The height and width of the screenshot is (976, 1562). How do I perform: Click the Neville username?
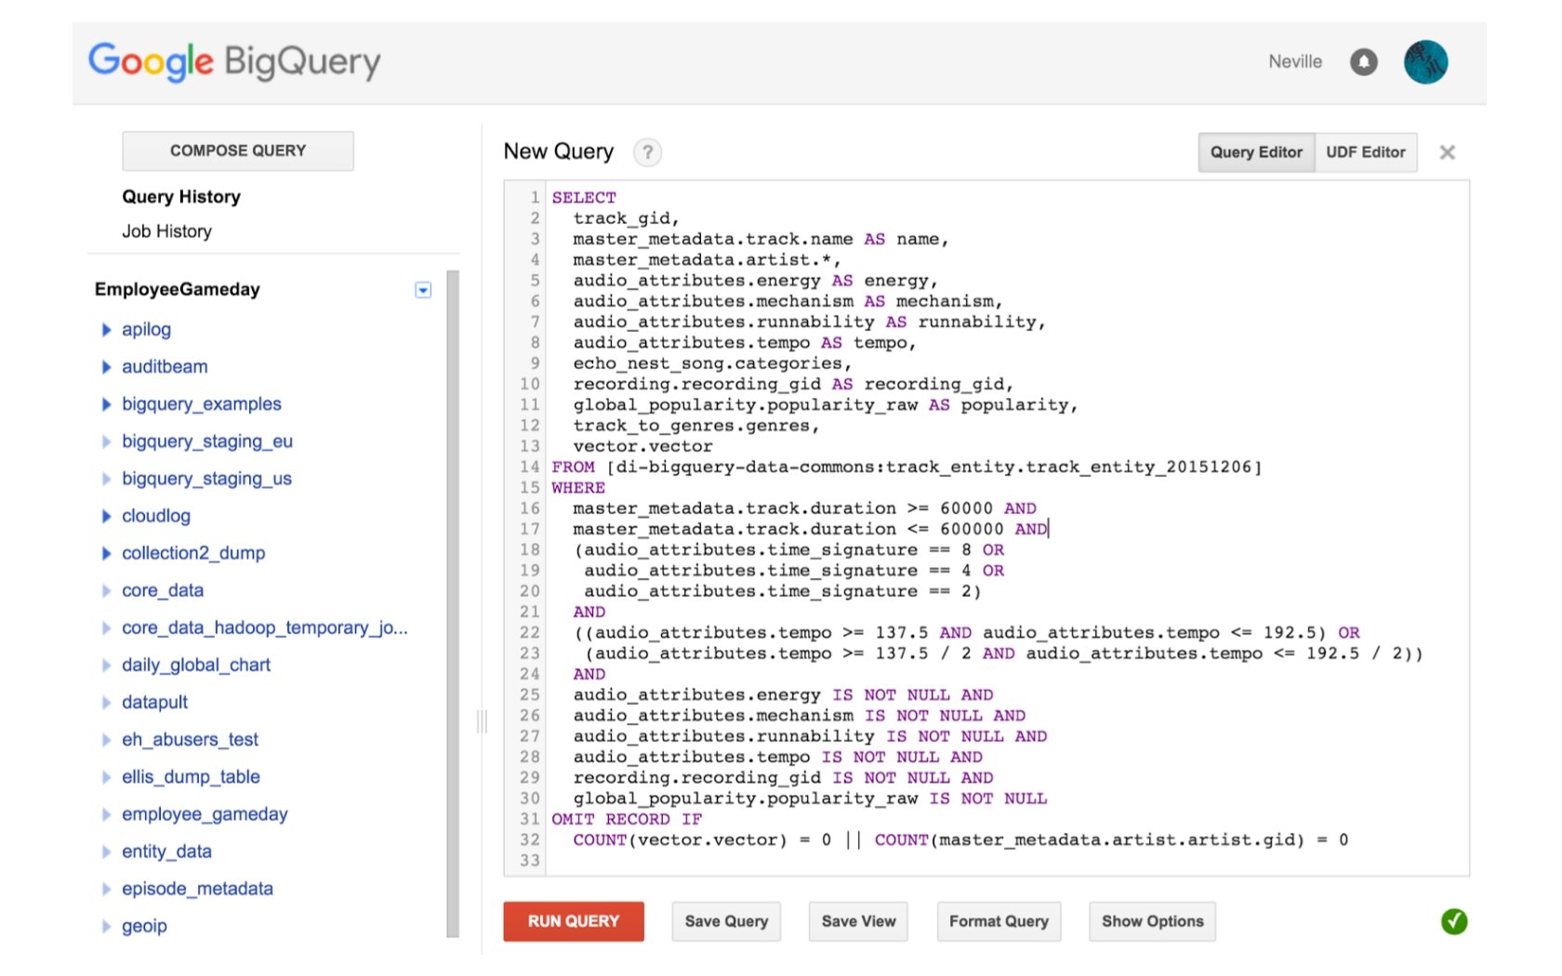[x=1295, y=62]
